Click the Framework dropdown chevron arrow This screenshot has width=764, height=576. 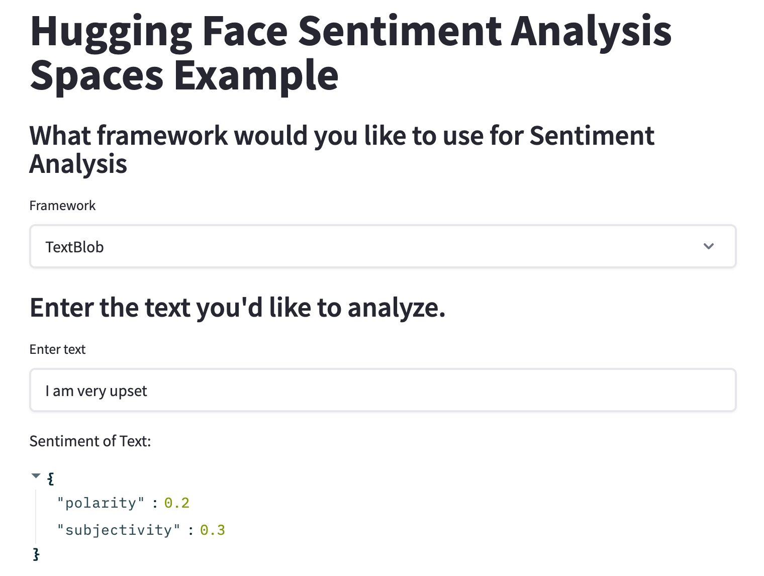709,246
